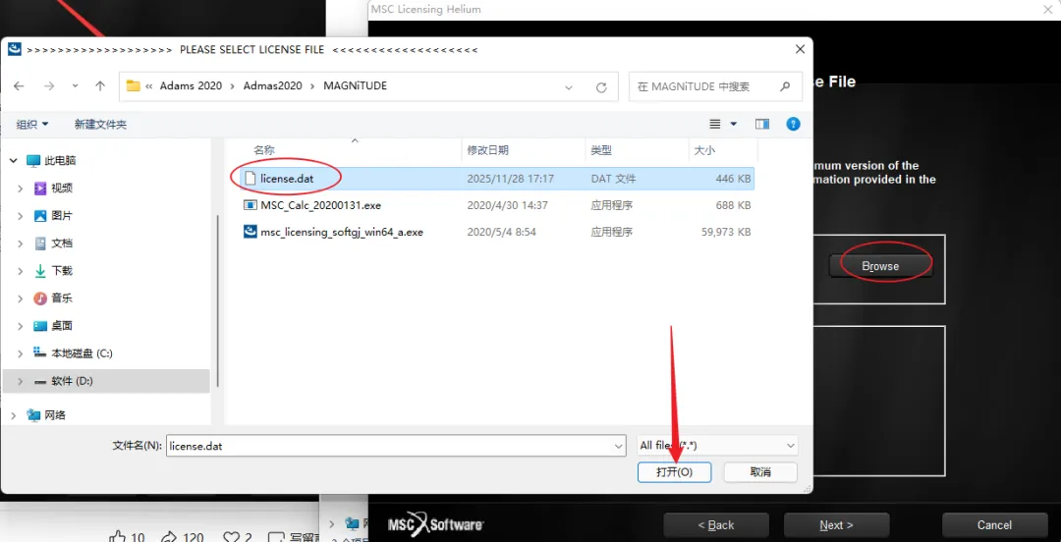
Task: Sort files by 修改日期 column
Action: coord(488,150)
